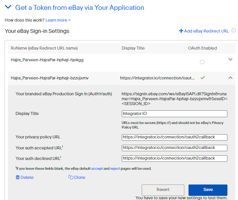Click the OAuth Enabled column header
Image resolution: width=238 pixels, height=200 pixels.
(x=202, y=48)
